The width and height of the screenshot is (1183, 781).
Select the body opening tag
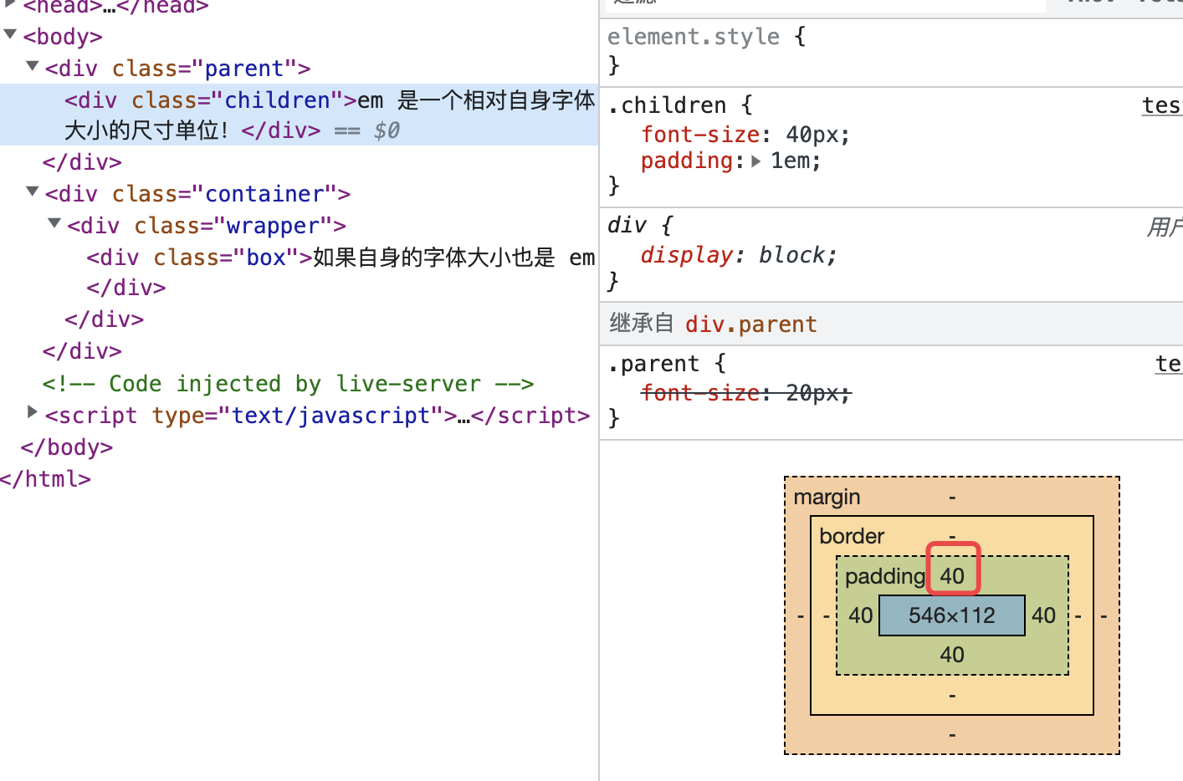coord(63,37)
